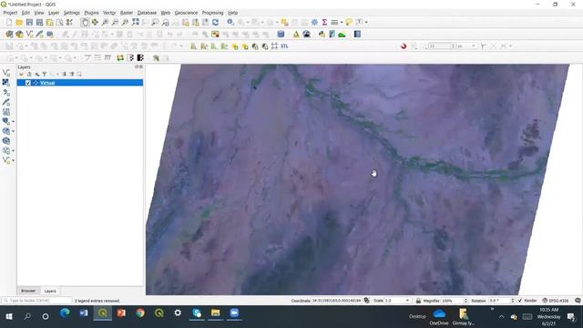
Task: Open the Processing Toolbox gear icon
Action: [314, 22]
